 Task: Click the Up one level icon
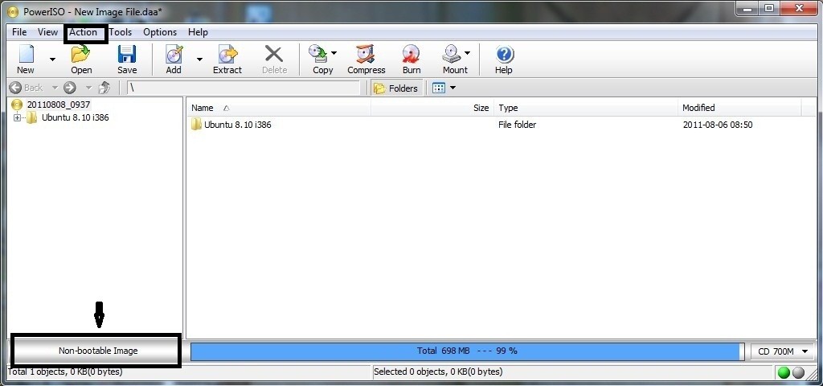(x=104, y=88)
